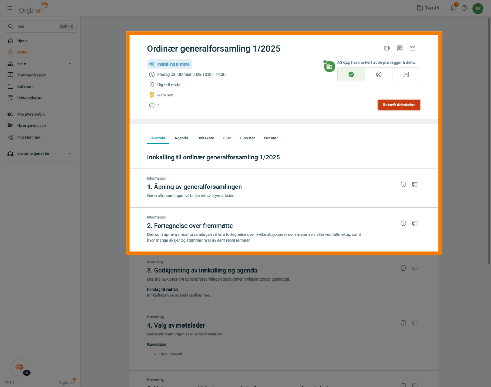
Task: Click the add video meeting icon
Action: (x=387, y=48)
